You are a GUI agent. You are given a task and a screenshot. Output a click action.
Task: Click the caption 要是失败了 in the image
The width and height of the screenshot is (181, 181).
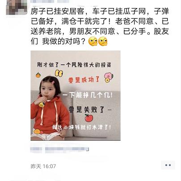coord(86,110)
